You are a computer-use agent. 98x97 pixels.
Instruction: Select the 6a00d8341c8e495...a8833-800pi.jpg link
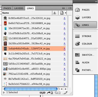[34, 69]
